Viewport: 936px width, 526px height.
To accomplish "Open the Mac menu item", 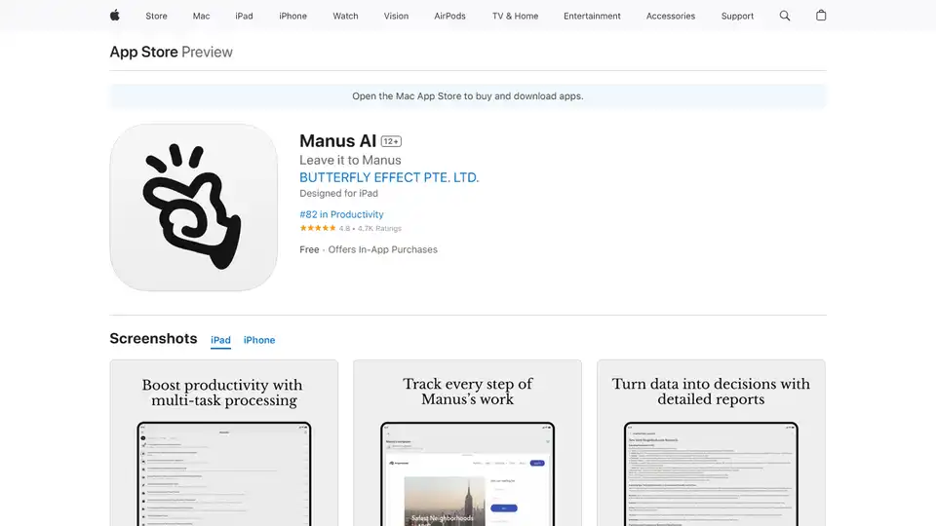I will pos(201,17).
